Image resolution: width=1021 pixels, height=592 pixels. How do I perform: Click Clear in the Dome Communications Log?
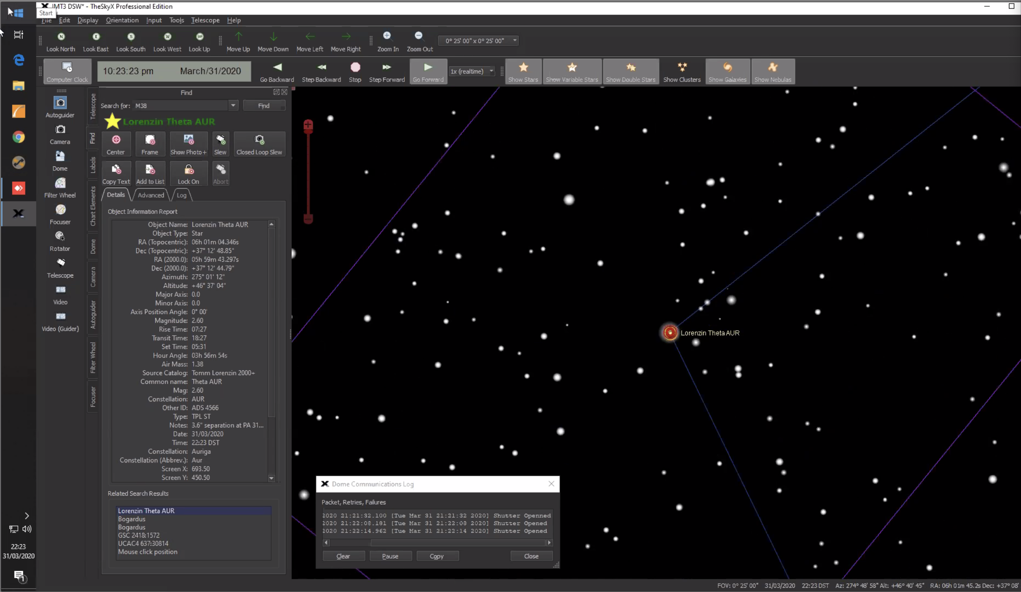pyautogui.click(x=344, y=556)
